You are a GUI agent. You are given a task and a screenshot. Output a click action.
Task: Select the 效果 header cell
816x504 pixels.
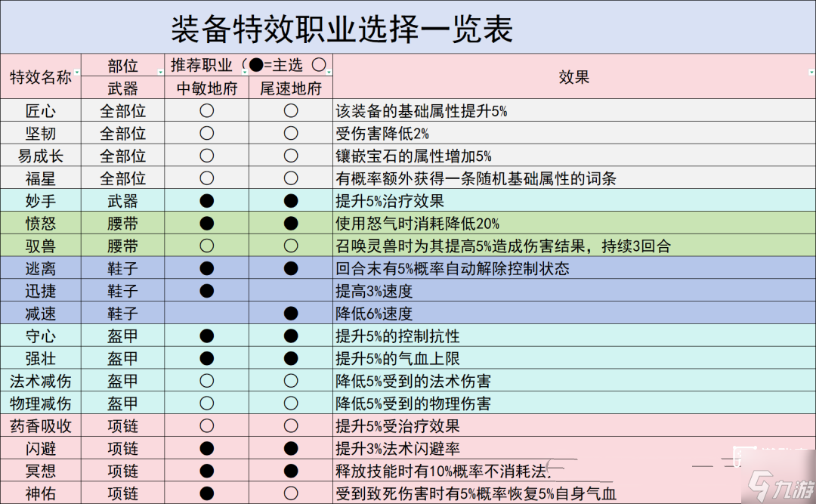click(573, 76)
